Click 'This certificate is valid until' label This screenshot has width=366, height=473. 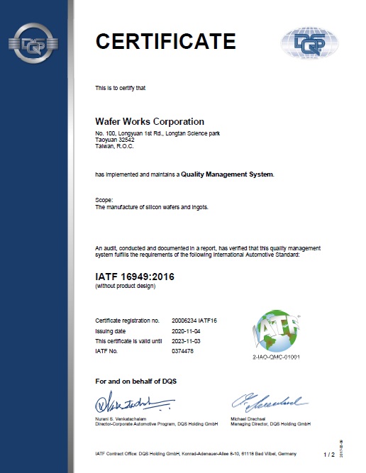[128, 341]
